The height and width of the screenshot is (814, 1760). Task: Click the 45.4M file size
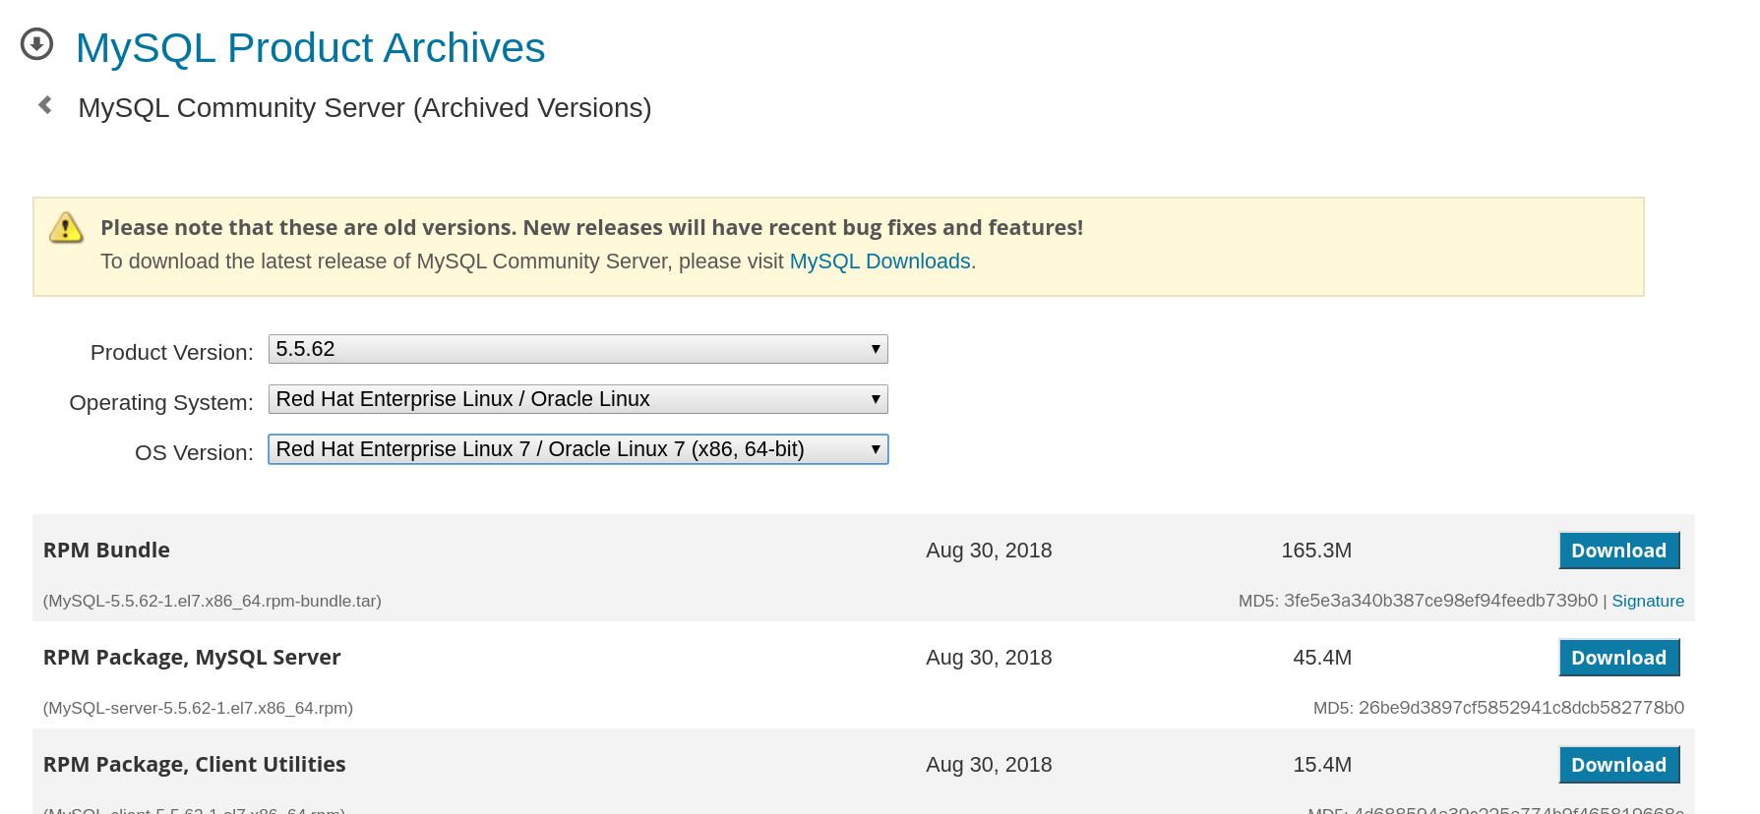click(1322, 658)
